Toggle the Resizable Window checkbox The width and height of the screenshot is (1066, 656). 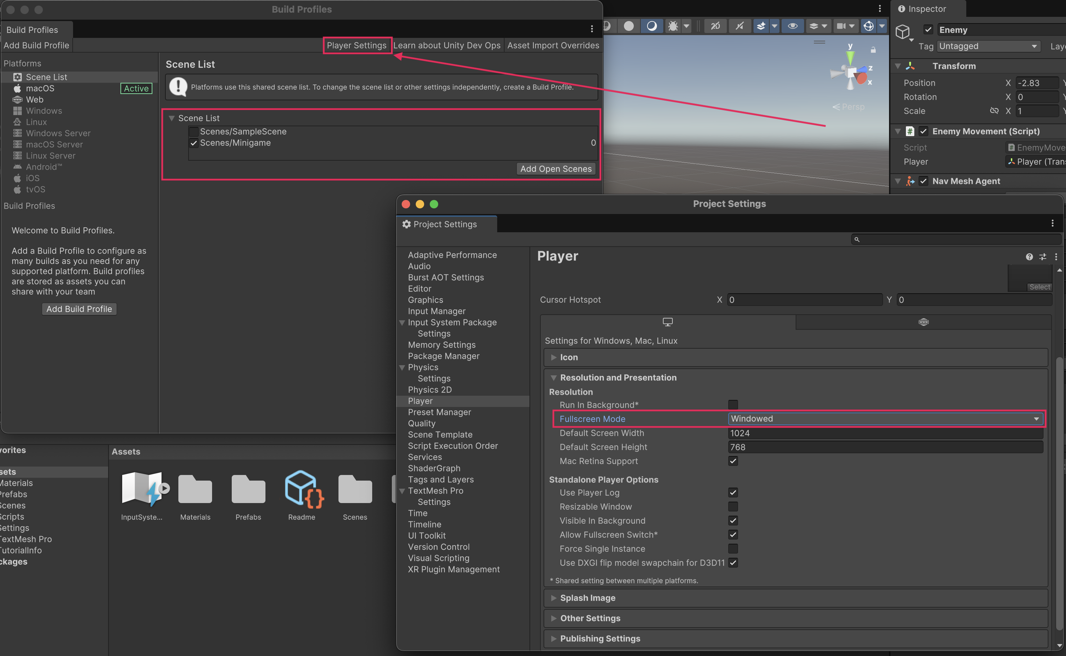(733, 507)
